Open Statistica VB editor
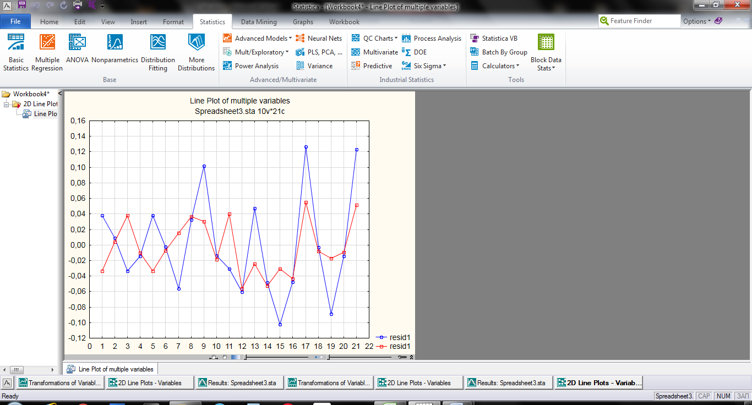752x405 pixels. point(494,39)
